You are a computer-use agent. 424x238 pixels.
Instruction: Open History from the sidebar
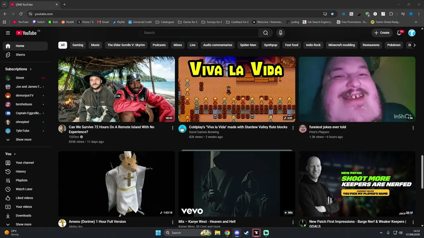25,172
